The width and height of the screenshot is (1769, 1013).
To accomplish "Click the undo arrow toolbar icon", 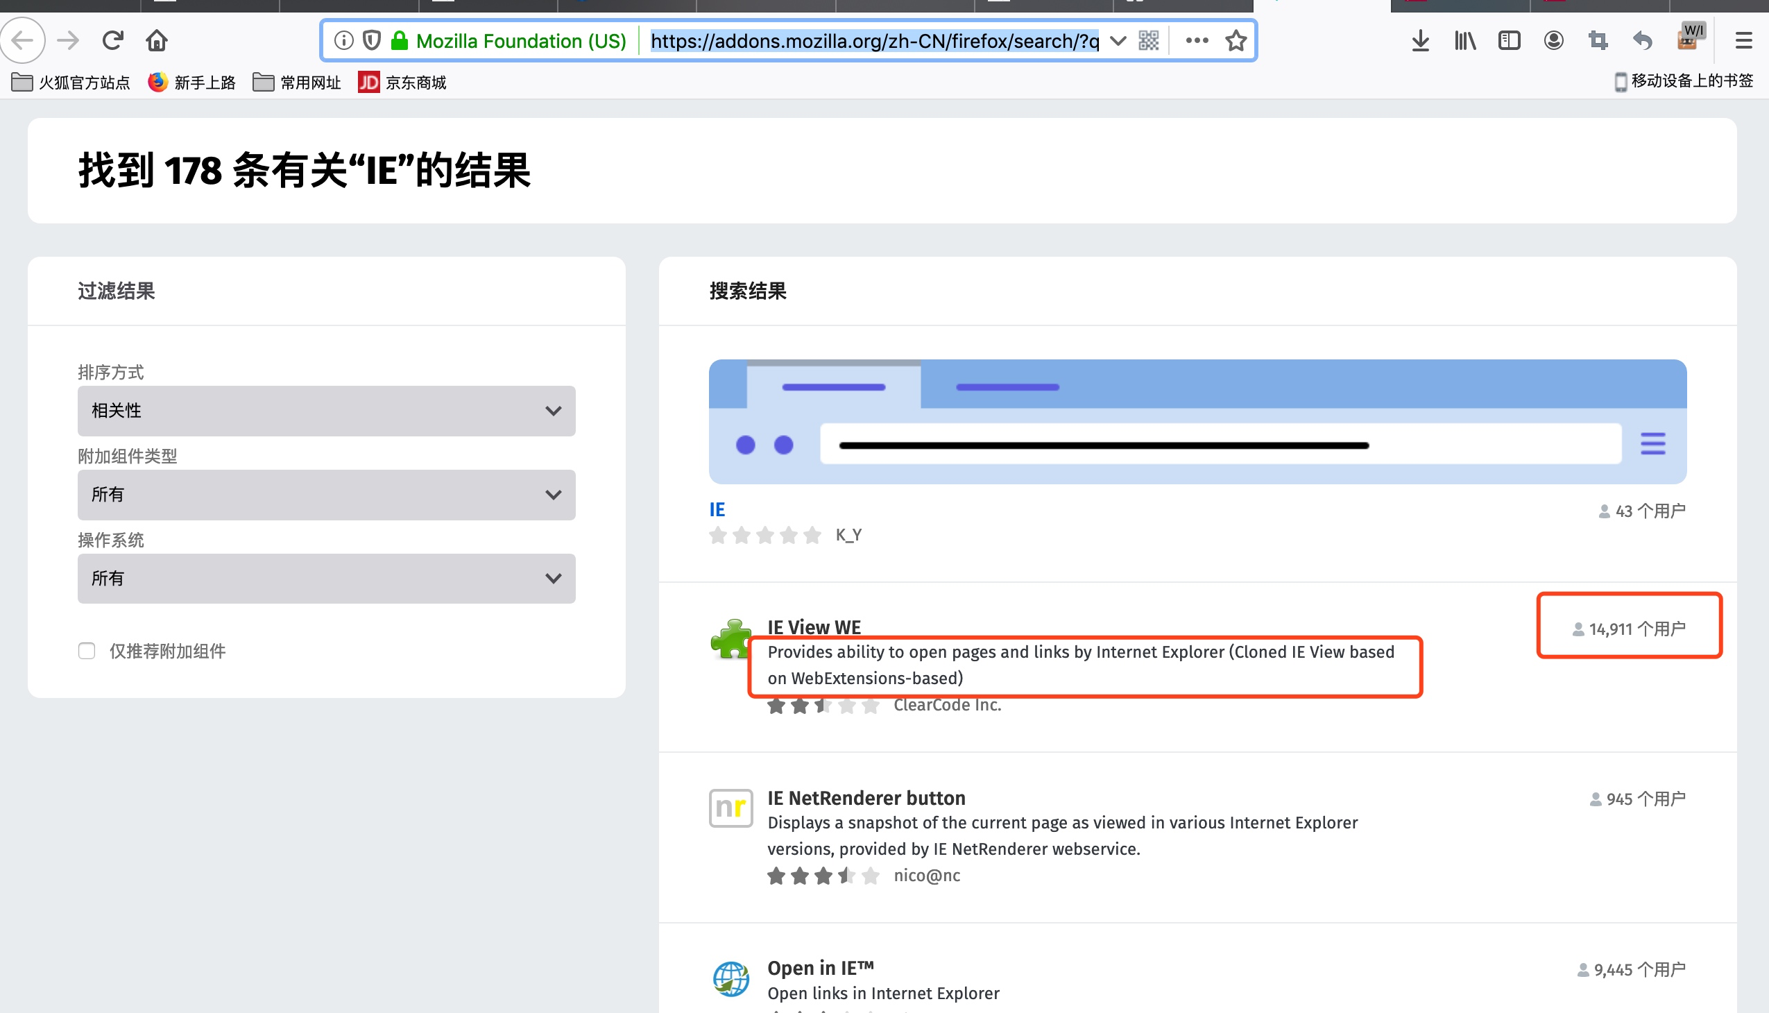I will tap(1643, 40).
